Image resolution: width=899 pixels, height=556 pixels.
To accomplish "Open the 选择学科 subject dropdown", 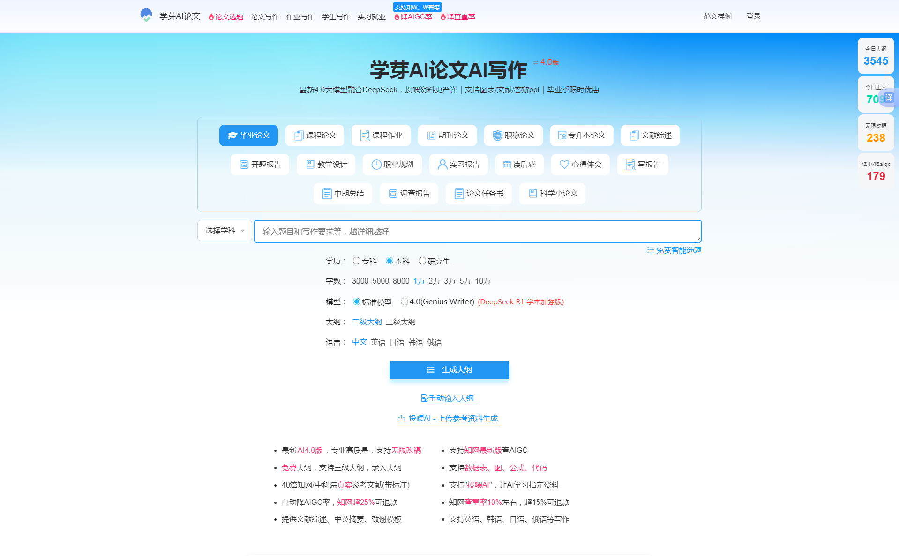I will [225, 231].
